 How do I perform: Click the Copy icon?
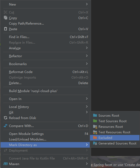6,18
